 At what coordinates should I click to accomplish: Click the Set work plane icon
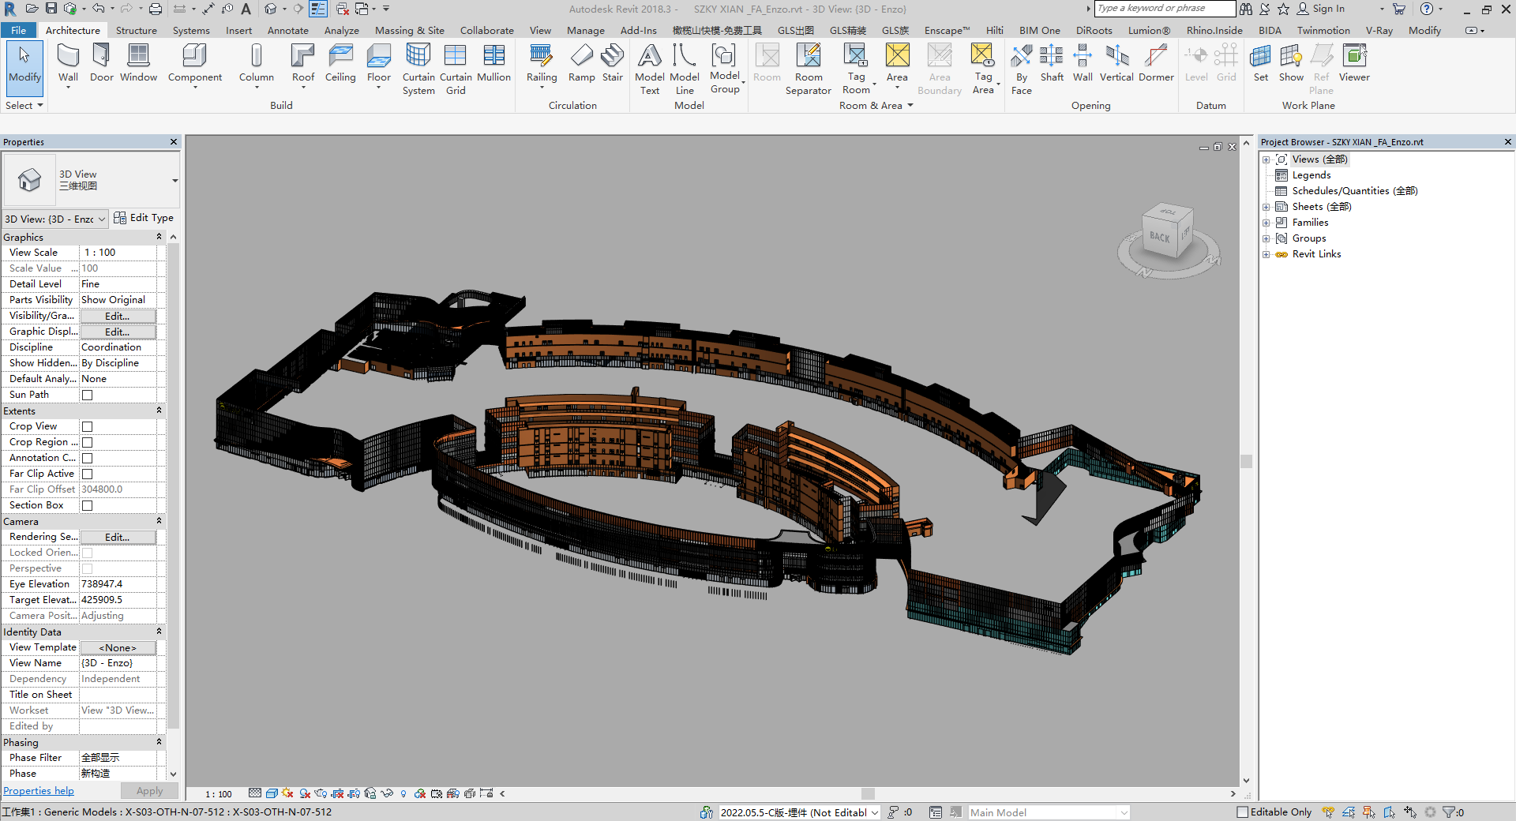[1261, 63]
